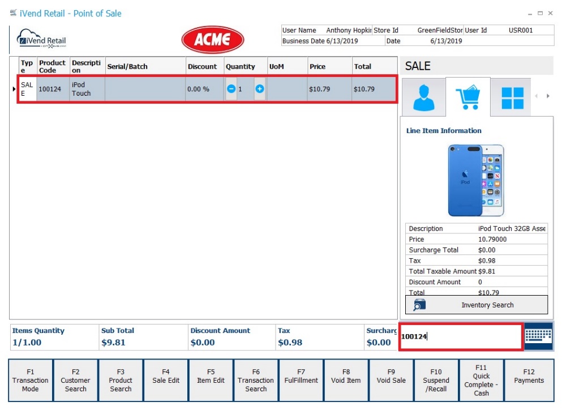
Task: Open the on-screen keyboard
Action: 538,336
